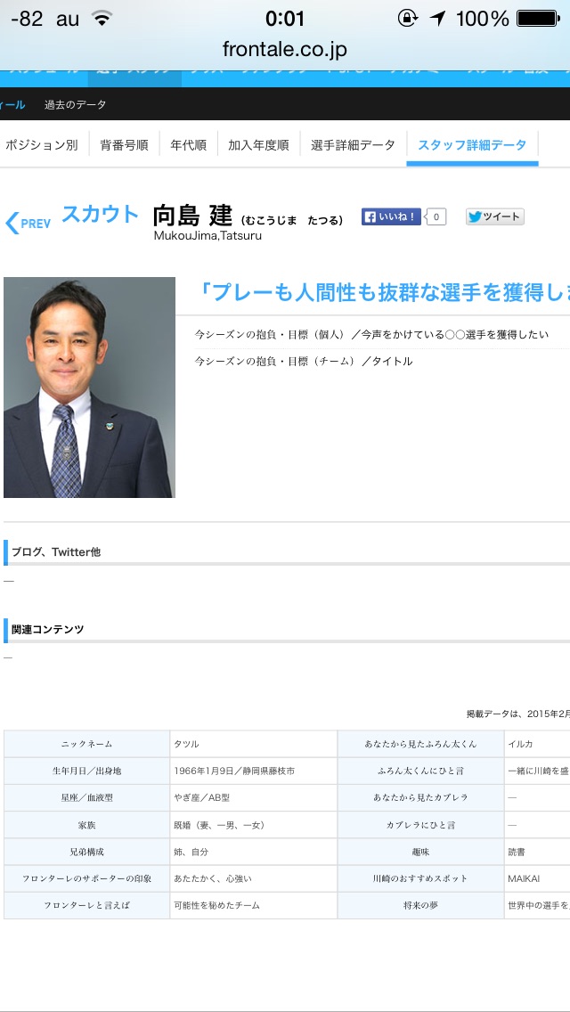The width and height of the screenshot is (570, 1012).
Task: Tap the frontale.co.jp address bar
Action: pyautogui.click(x=285, y=49)
